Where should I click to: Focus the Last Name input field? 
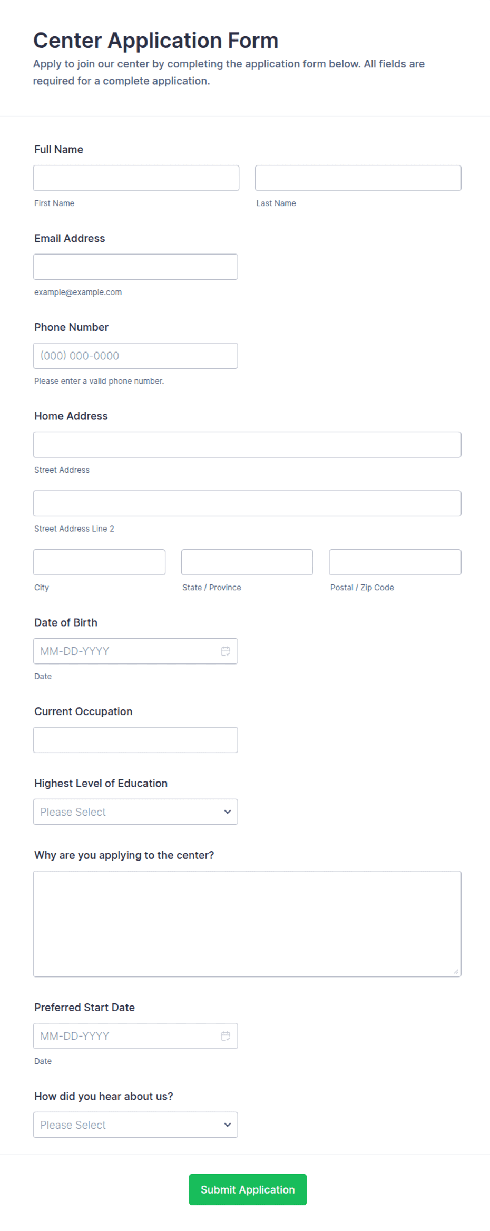(358, 178)
